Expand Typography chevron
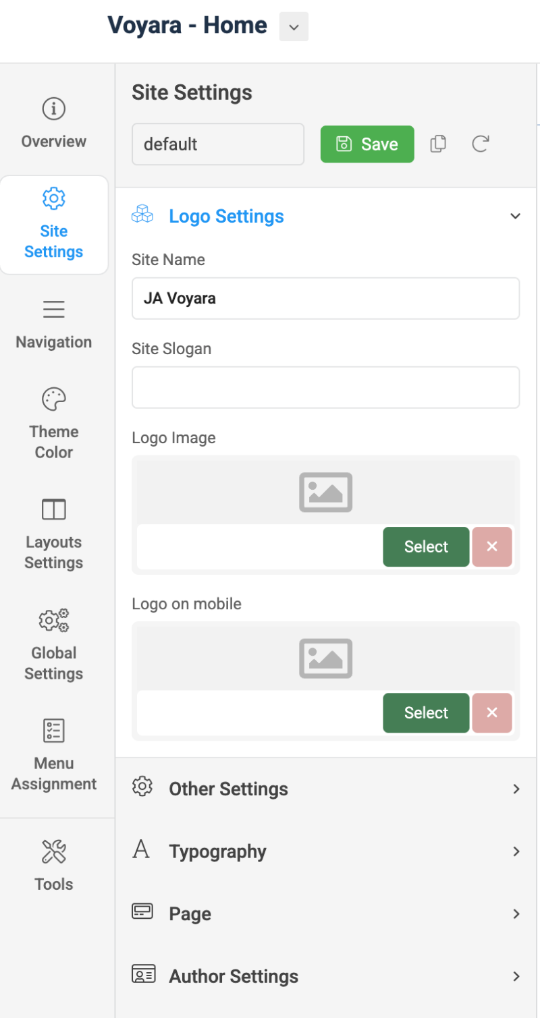The width and height of the screenshot is (540, 1018). tap(516, 851)
